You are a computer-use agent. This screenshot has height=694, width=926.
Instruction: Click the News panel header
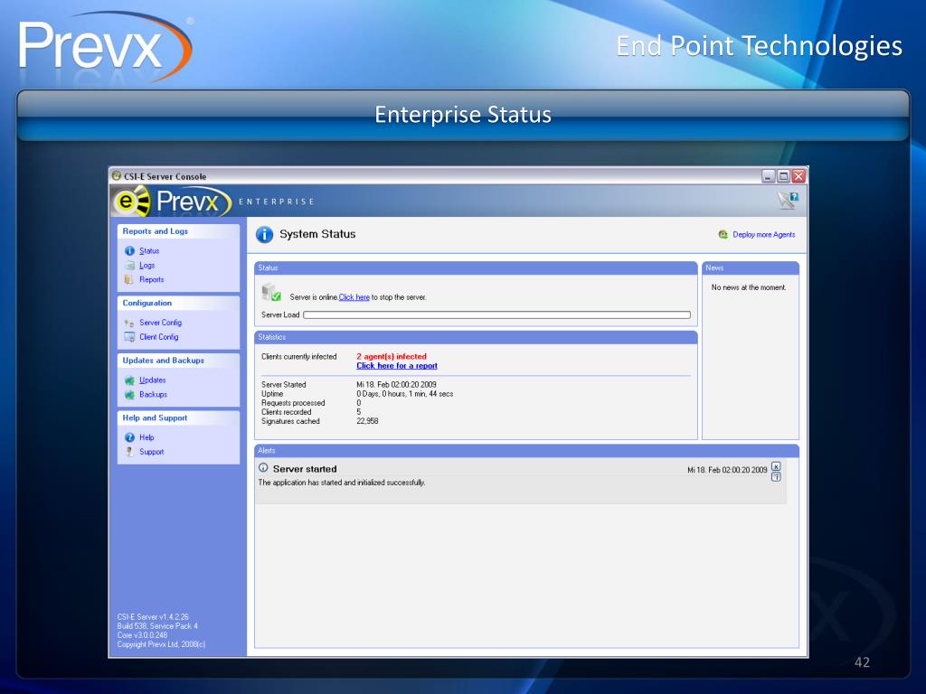pos(751,267)
